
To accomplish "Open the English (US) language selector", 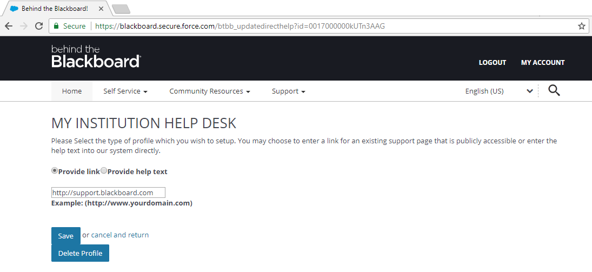I will (x=498, y=91).
